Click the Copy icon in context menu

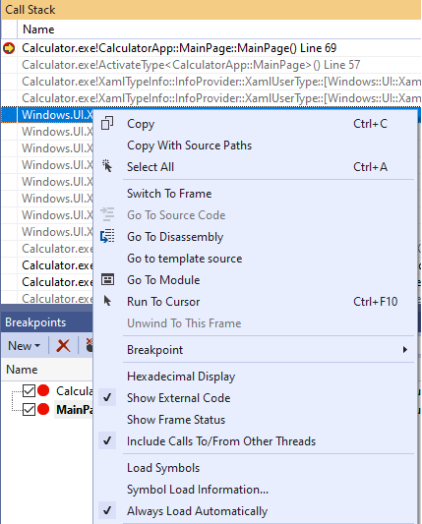[x=107, y=123]
